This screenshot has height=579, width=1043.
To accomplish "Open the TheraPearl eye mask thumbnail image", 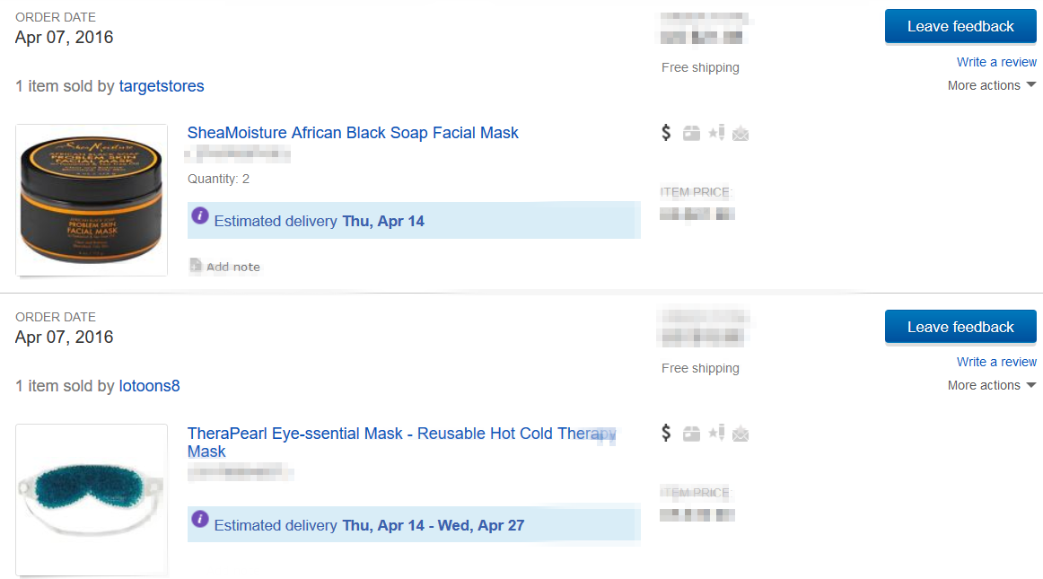I will [x=92, y=500].
